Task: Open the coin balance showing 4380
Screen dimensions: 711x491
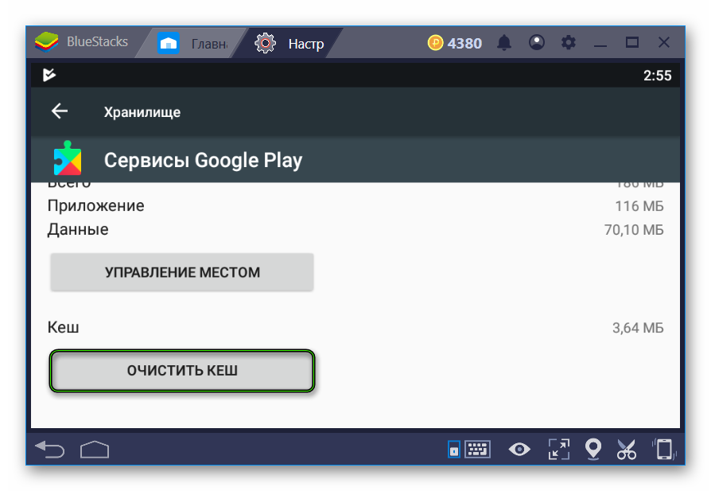Action: pos(454,43)
